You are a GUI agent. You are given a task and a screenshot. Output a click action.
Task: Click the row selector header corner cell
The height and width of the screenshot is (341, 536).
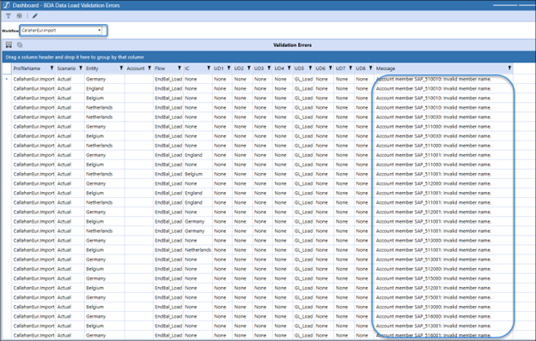7,69
